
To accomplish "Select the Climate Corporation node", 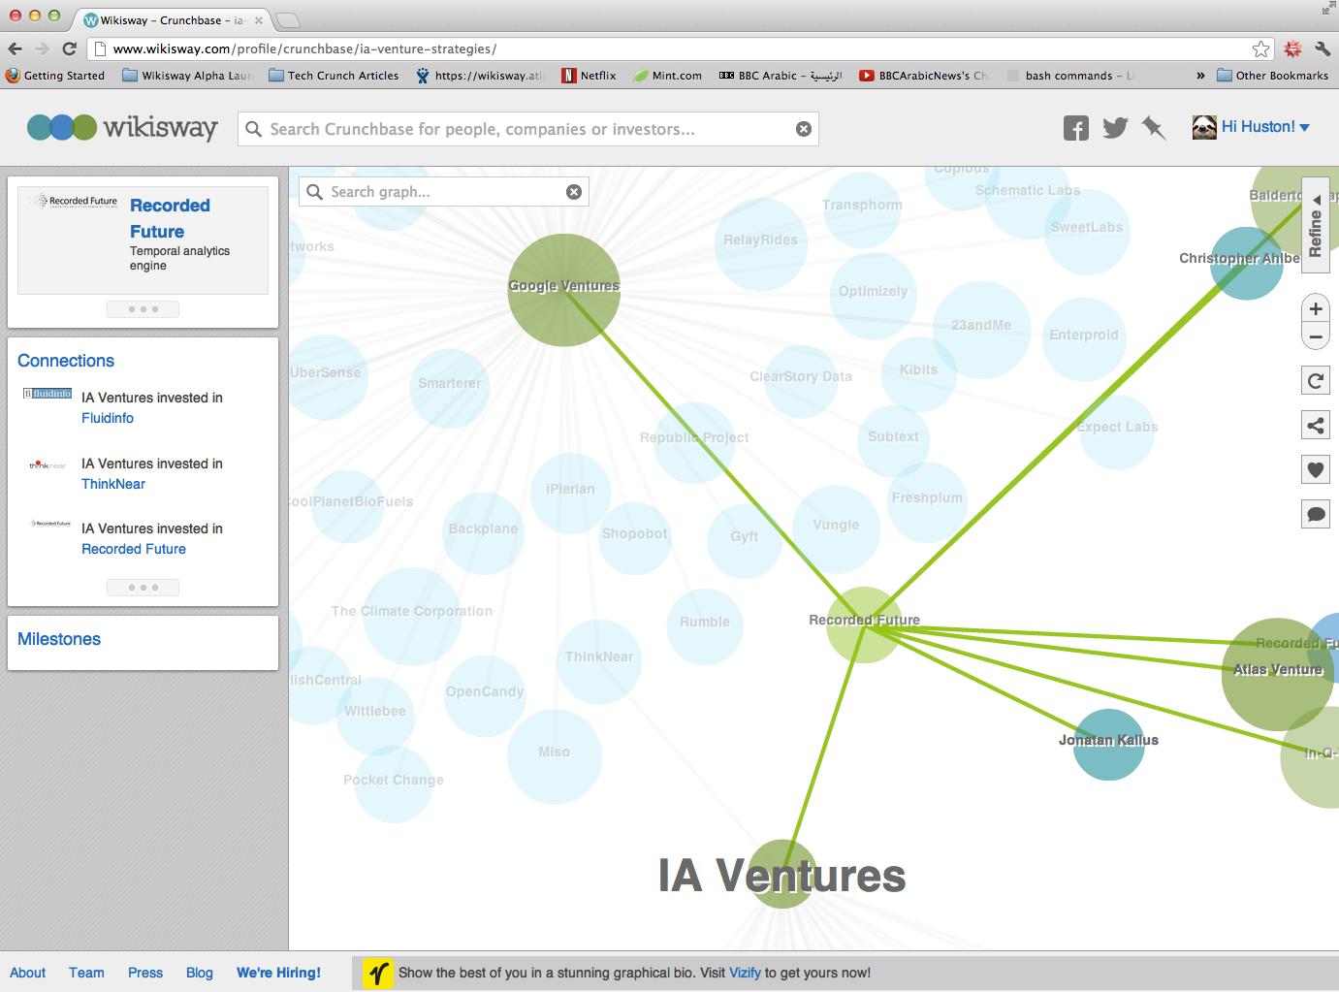I will 412,617.
